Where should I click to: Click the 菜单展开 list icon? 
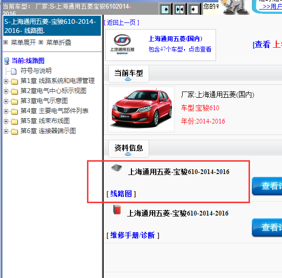(6, 42)
